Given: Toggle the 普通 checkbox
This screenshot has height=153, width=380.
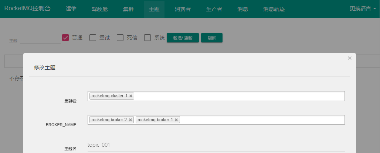Looking at the screenshot, I should point(66,38).
